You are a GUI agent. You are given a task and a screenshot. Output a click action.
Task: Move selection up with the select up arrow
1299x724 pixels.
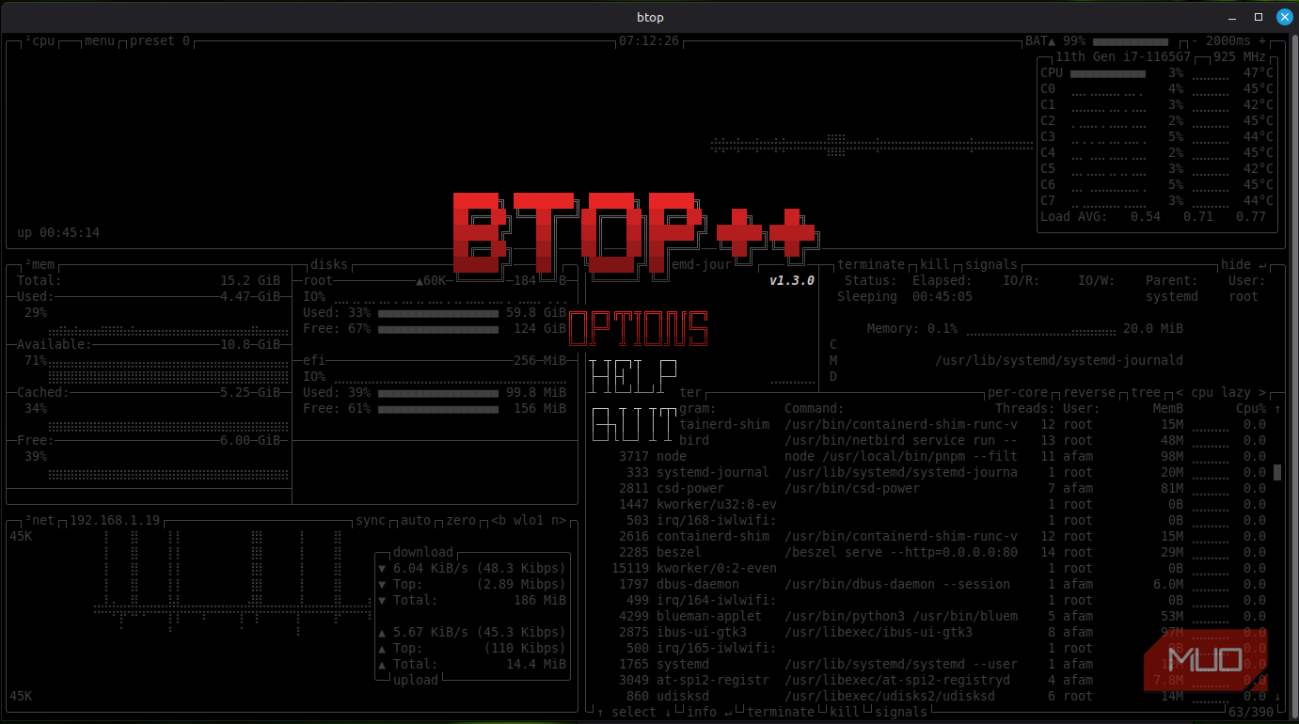point(600,712)
